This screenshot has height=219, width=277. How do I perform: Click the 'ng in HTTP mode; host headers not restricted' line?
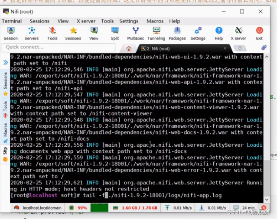[80, 189]
